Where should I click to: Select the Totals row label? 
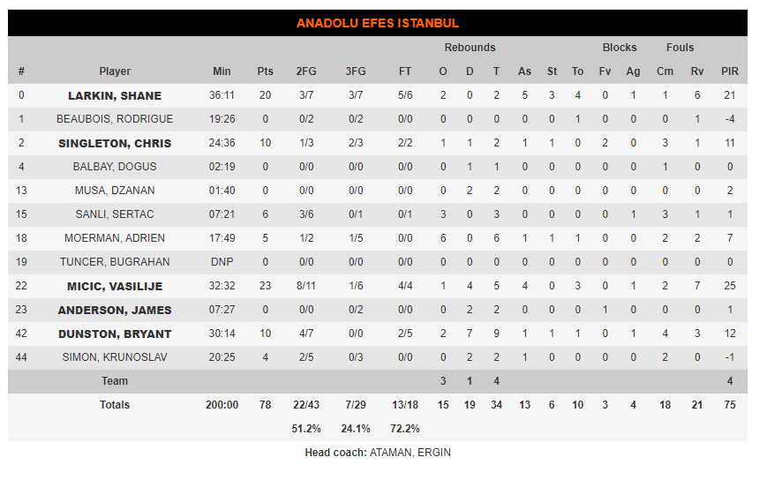pyautogui.click(x=115, y=405)
